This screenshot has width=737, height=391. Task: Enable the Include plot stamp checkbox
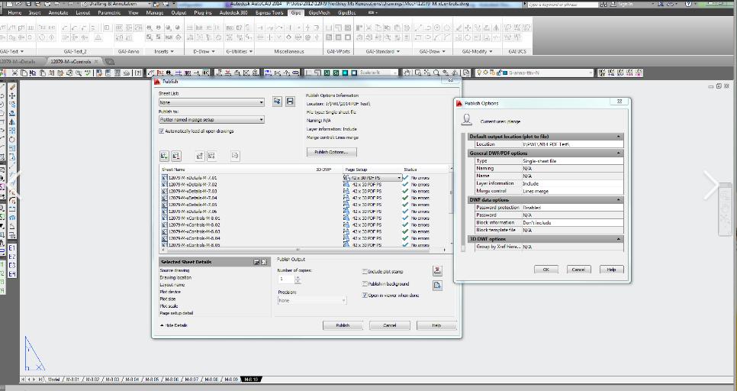[365, 271]
